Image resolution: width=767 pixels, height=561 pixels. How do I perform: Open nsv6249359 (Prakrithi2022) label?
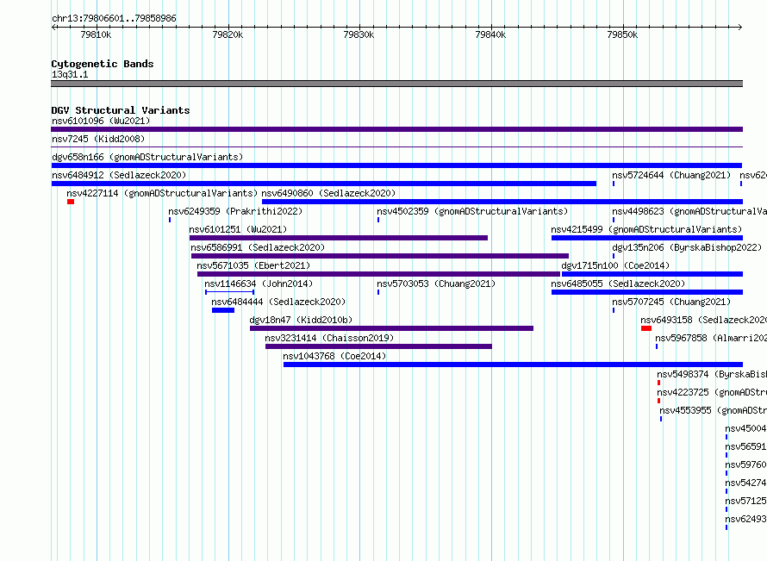coord(235,211)
